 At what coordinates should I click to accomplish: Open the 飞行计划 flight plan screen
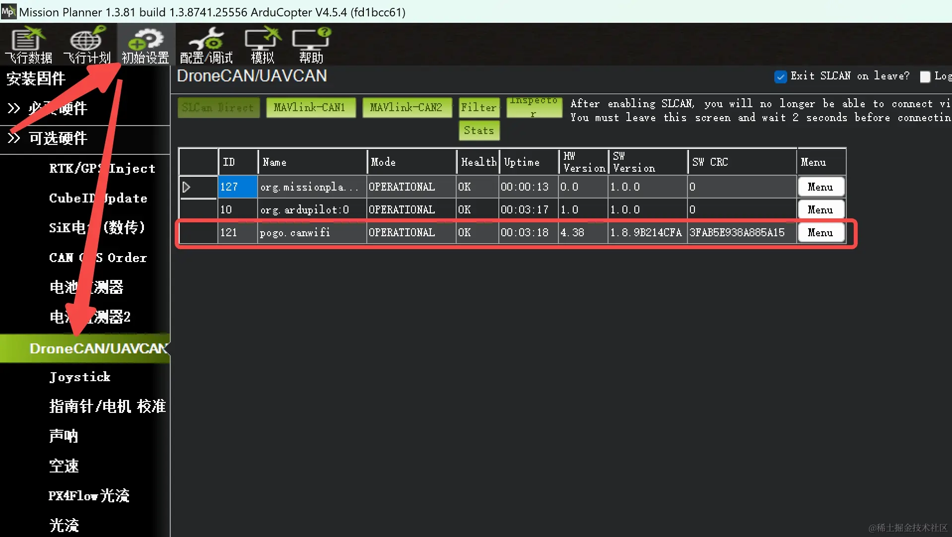click(x=87, y=45)
